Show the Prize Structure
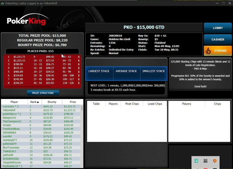 point(43,93)
